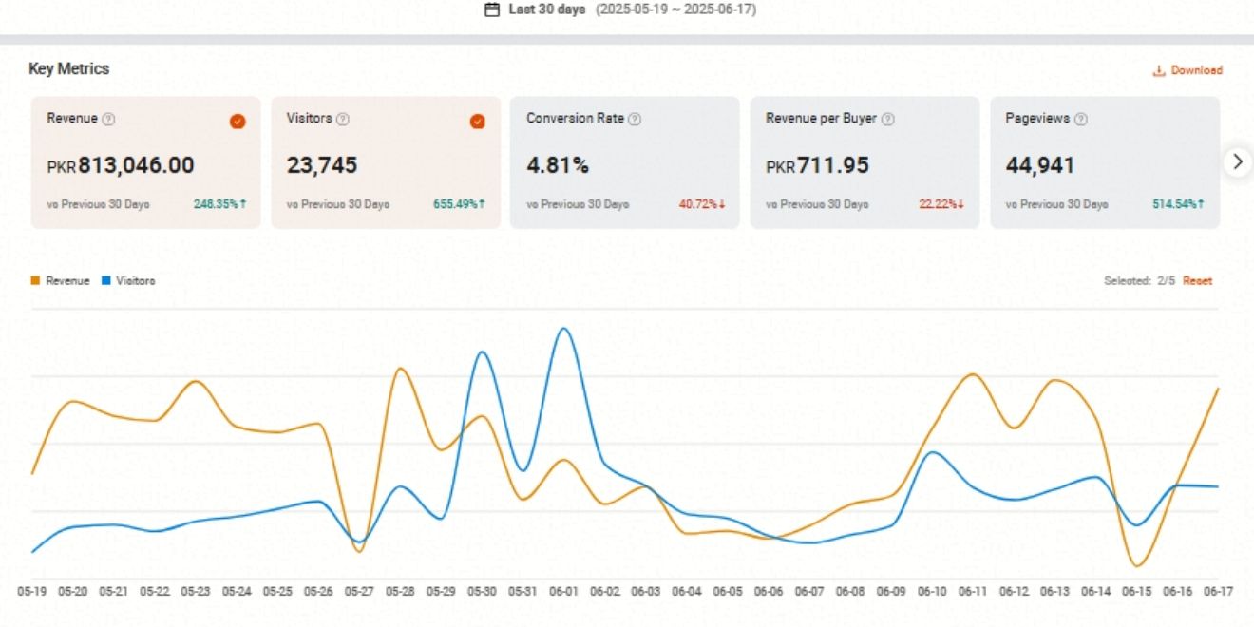
Task: Toggle the blue Visitors legend swatch
Action: point(106,281)
